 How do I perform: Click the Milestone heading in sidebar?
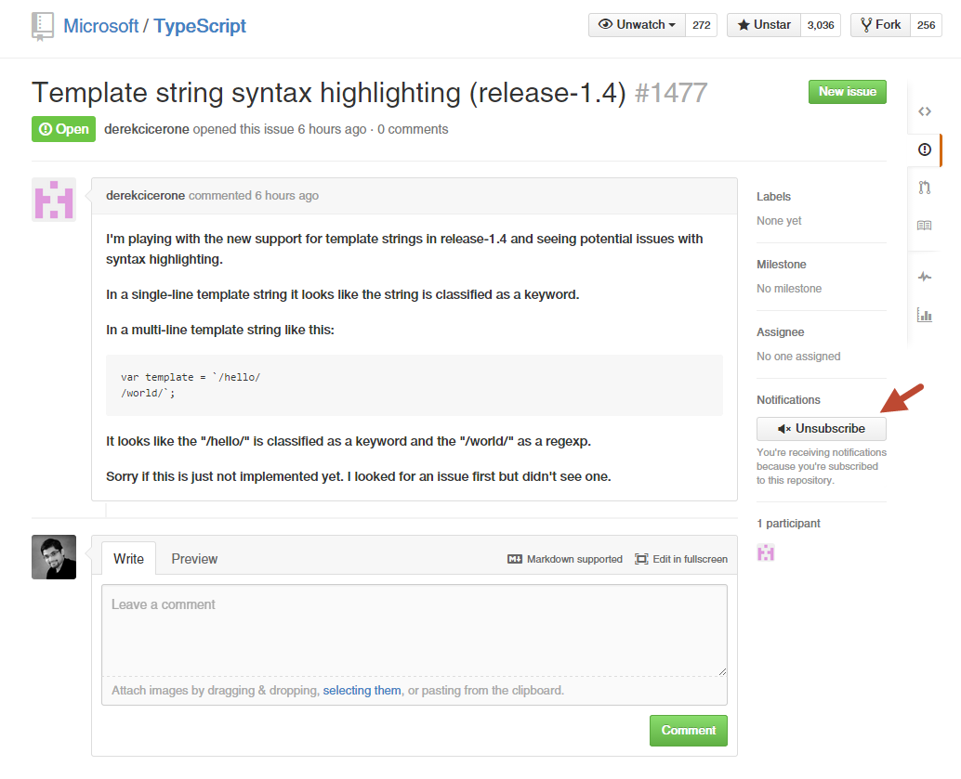pos(782,265)
